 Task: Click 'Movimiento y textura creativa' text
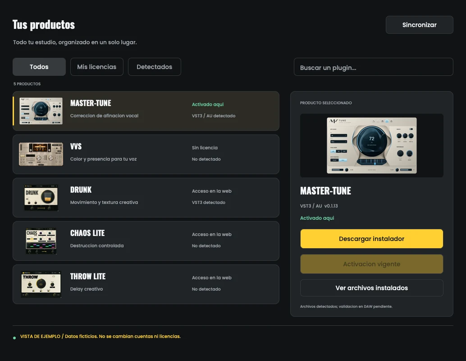[x=104, y=202]
